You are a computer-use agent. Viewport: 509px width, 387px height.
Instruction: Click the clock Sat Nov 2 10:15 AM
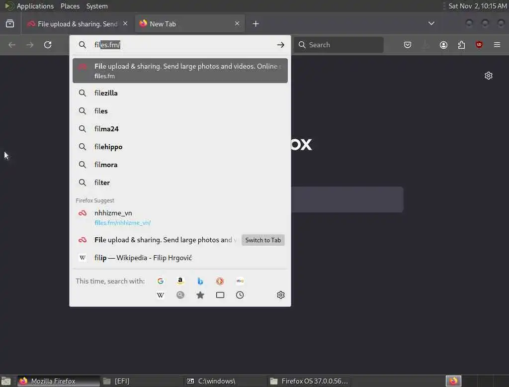(477, 6)
